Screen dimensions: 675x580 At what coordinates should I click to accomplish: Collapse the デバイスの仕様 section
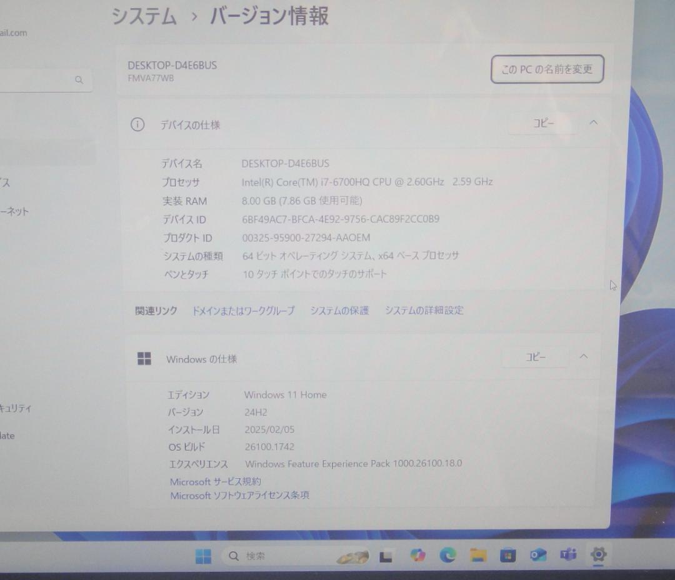coord(593,122)
